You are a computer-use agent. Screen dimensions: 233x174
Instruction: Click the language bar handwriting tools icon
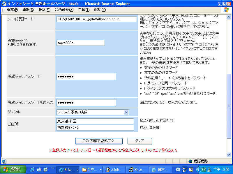185,170
